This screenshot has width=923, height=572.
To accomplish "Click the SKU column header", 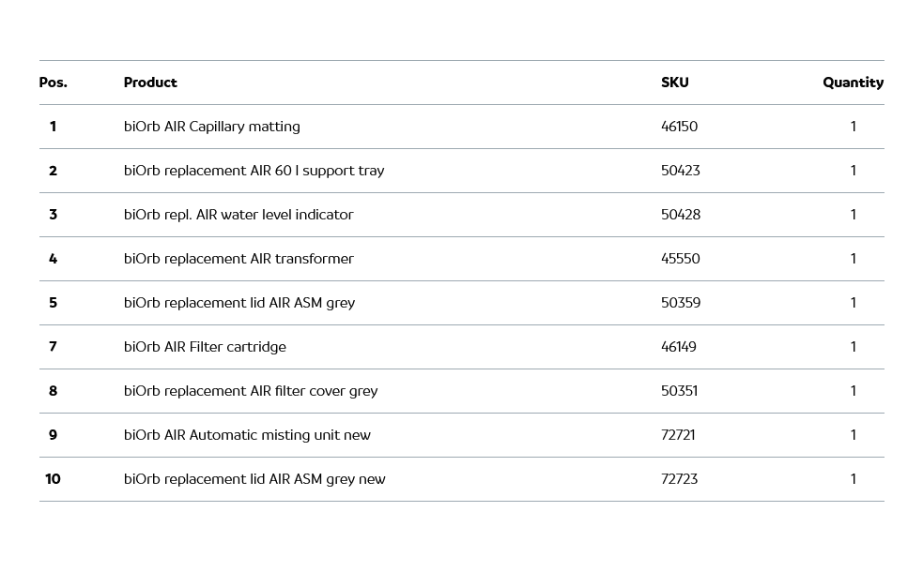I will tap(674, 83).
